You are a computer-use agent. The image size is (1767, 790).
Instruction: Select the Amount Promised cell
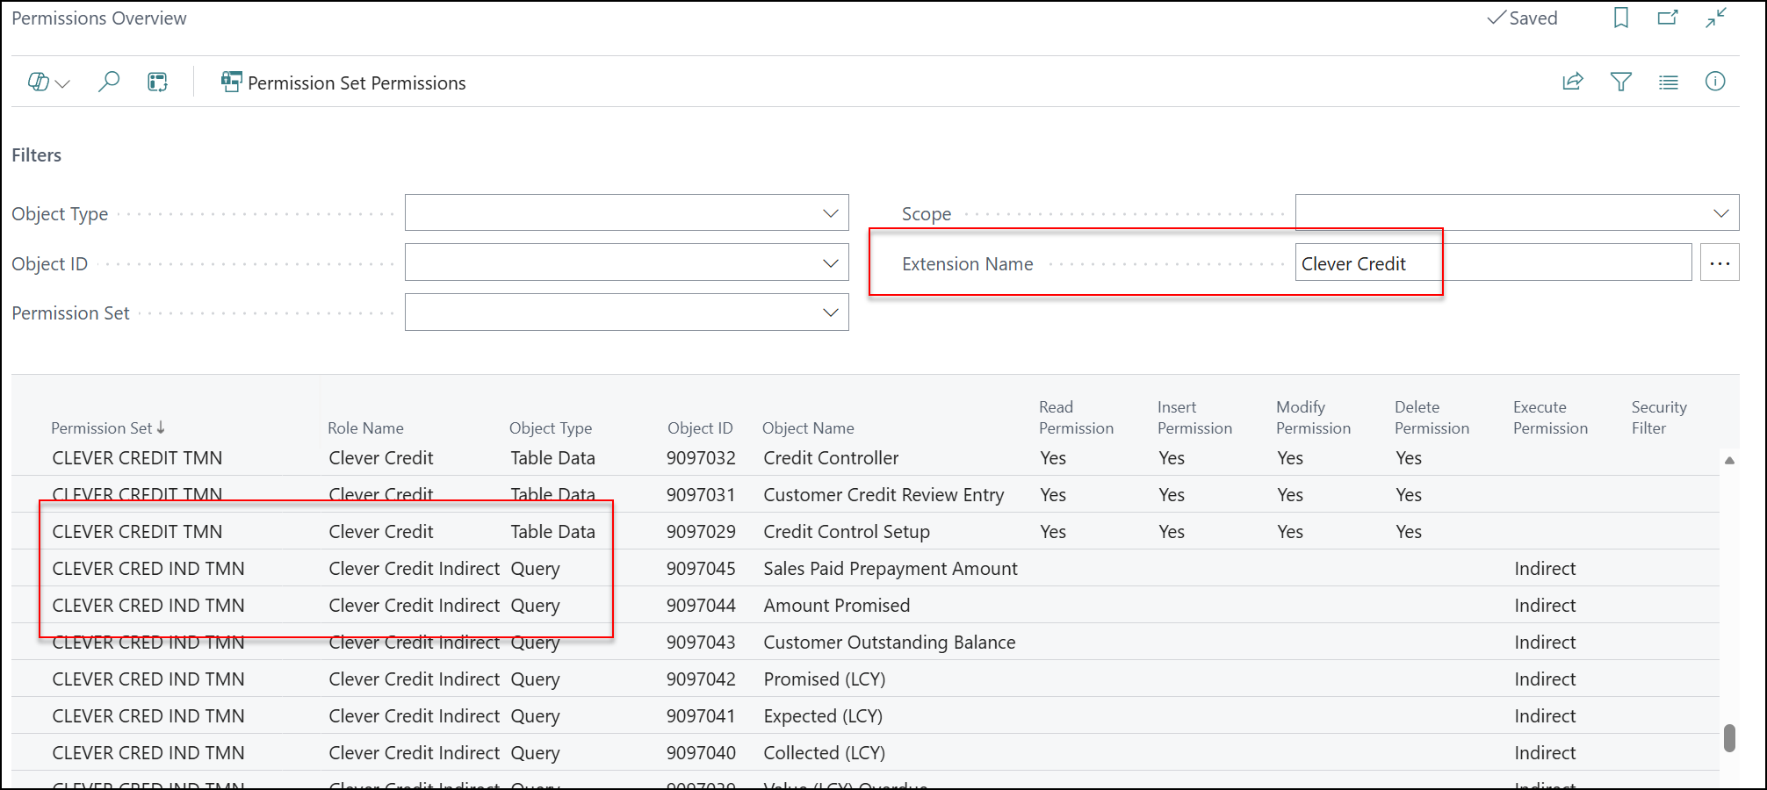pyautogui.click(x=837, y=605)
